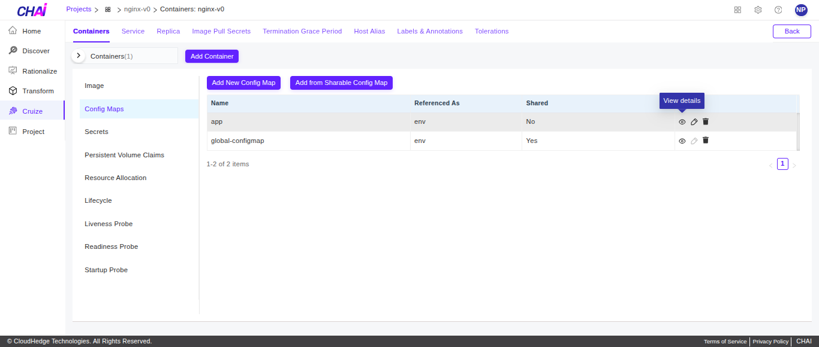The image size is (819, 347).
Task: Delete the app config map
Action: tap(706, 121)
